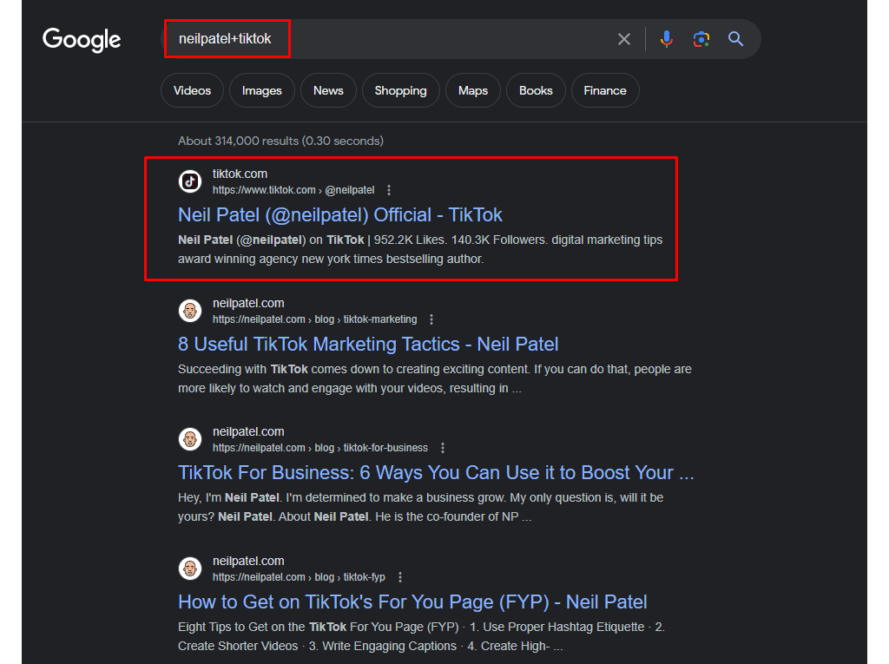Click the https://www.tiktok.com › @neilpatel URL
This screenshot has width=889, height=664.
coord(293,190)
